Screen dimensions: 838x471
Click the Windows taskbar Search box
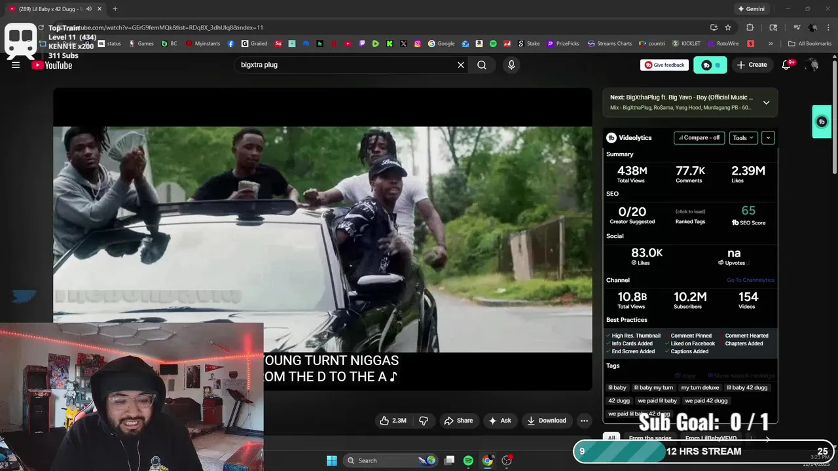click(390, 461)
